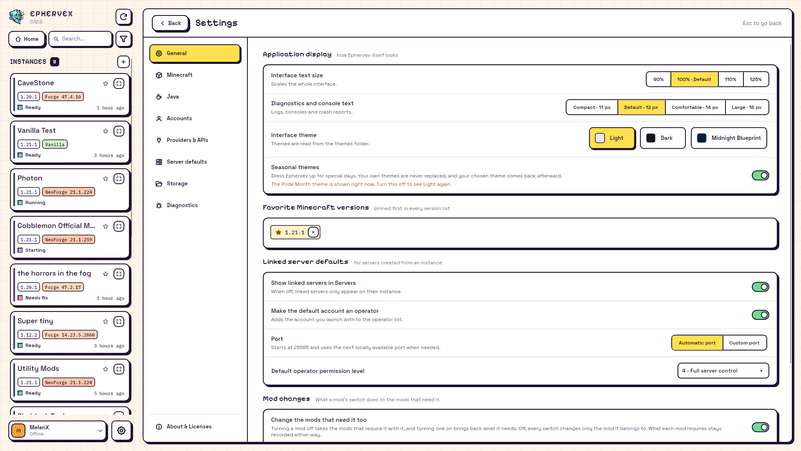This screenshot has width=801, height=451.
Task: Open the expand icon on Super tiny card
Action: click(x=119, y=322)
